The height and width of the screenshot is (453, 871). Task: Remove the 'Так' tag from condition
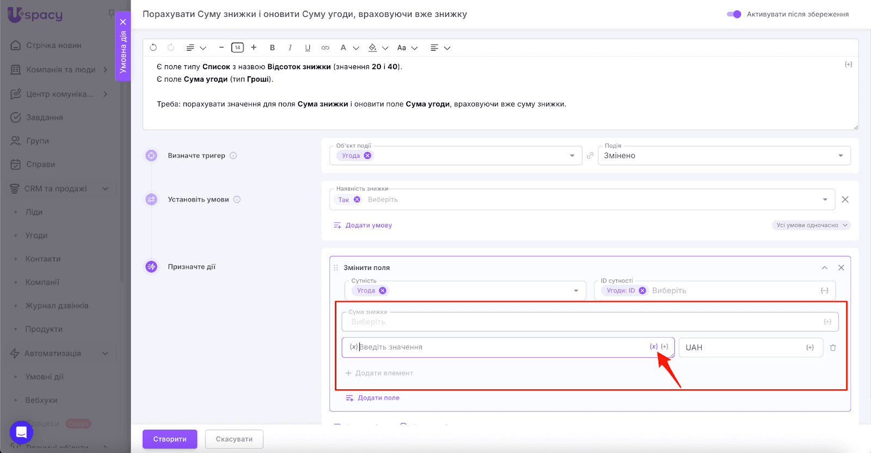tap(357, 200)
